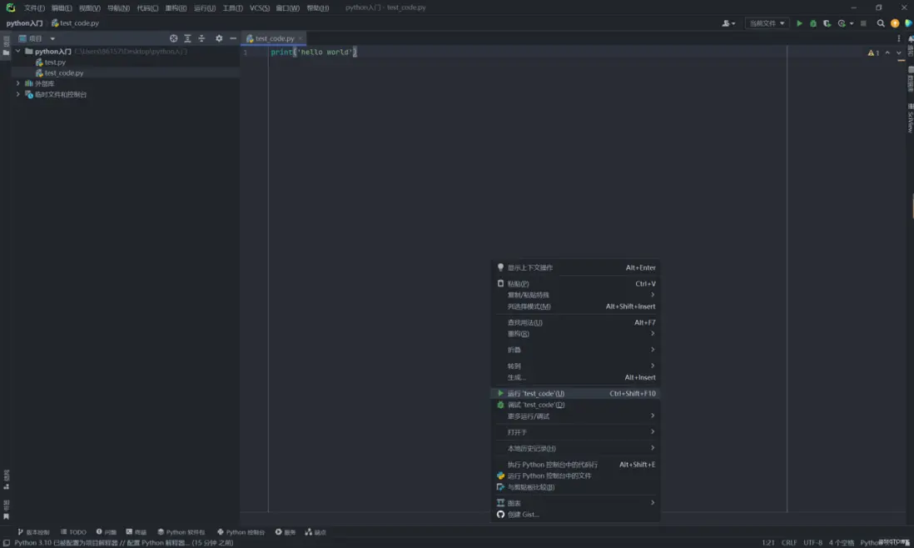
Task: Select test.py in the project tree
Action: [x=55, y=62]
